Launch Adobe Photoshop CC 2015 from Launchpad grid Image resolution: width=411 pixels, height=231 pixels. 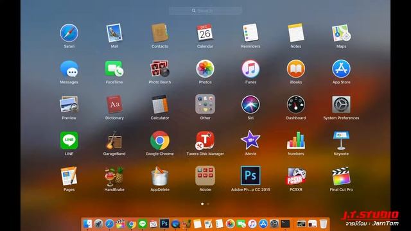(250, 176)
